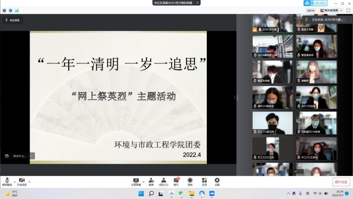Click the Record (录制) icon
The height and width of the screenshot is (199, 353).
[190, 180]
